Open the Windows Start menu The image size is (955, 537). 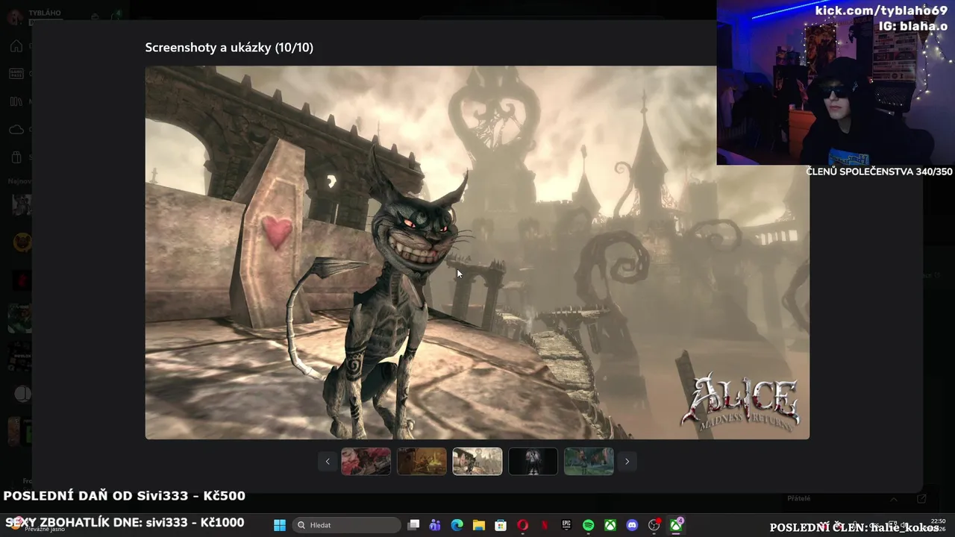coord(280,525)
